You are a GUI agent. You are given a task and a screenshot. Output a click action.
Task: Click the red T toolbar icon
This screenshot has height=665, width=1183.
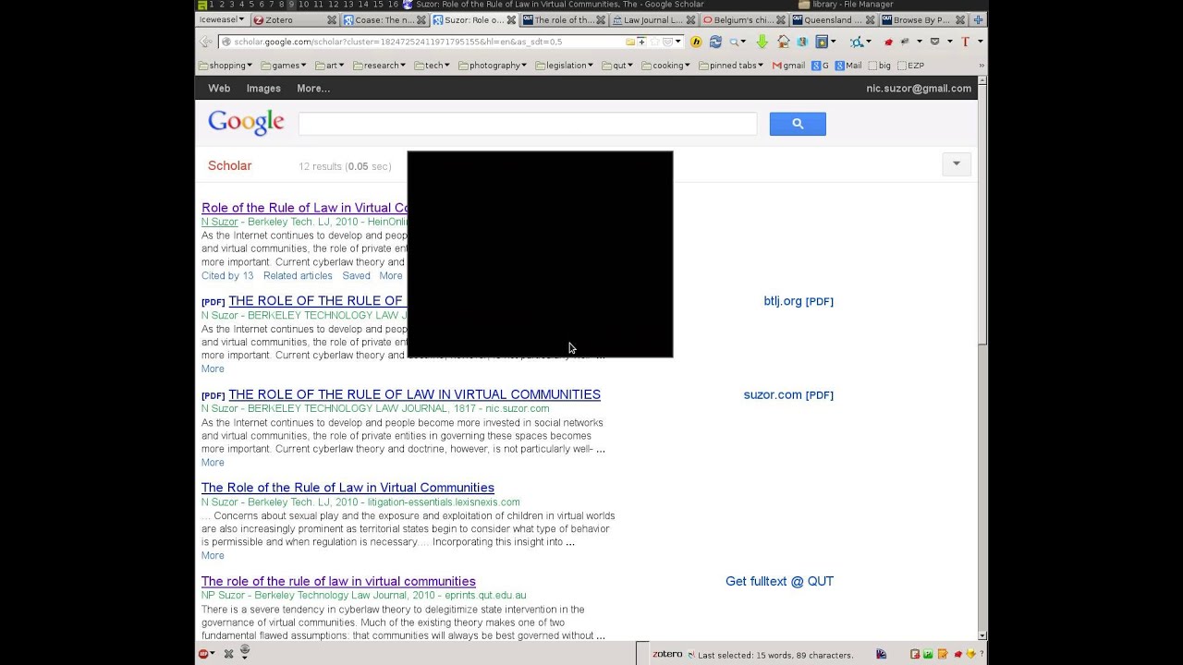[965, 42]
